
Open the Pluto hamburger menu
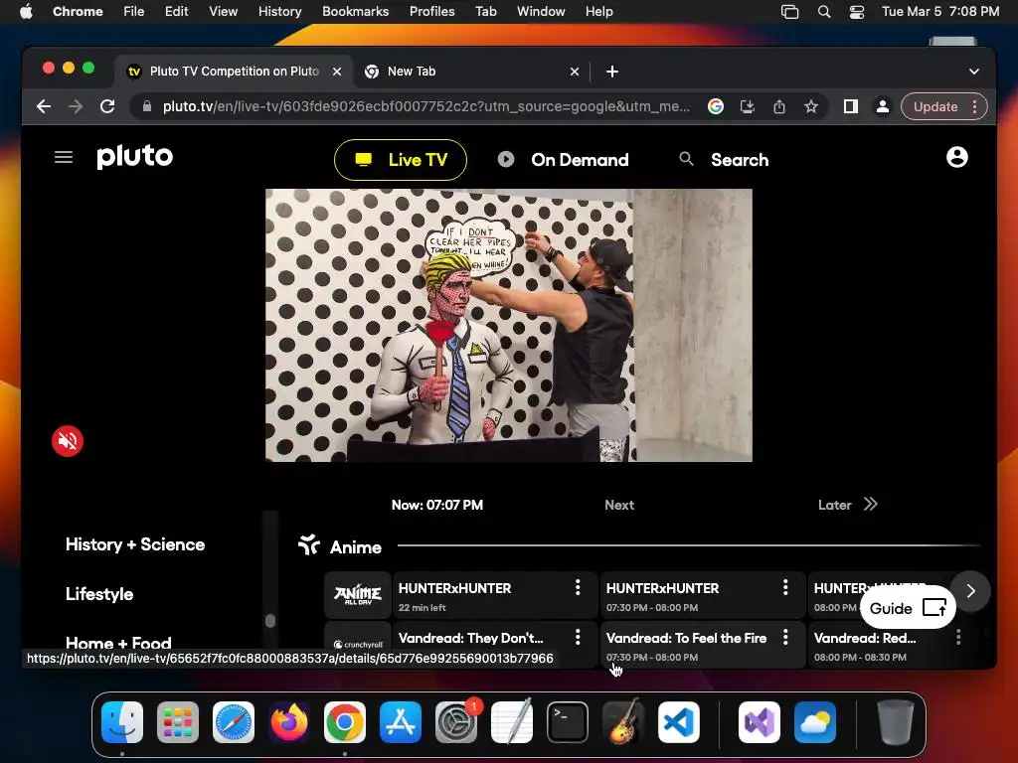click(x=63, y=157)
